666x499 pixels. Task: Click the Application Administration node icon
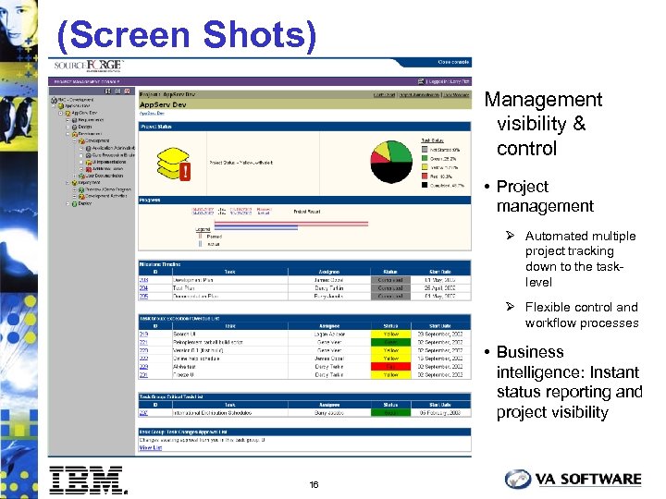click(89, 149)
